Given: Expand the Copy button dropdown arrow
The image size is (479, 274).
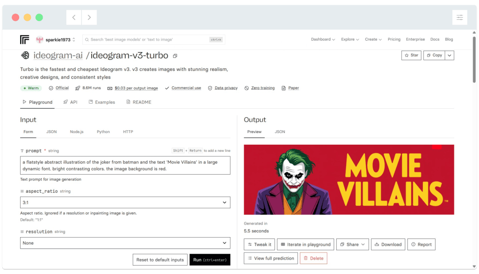Looking at the screenshot, I should point(450,55).
